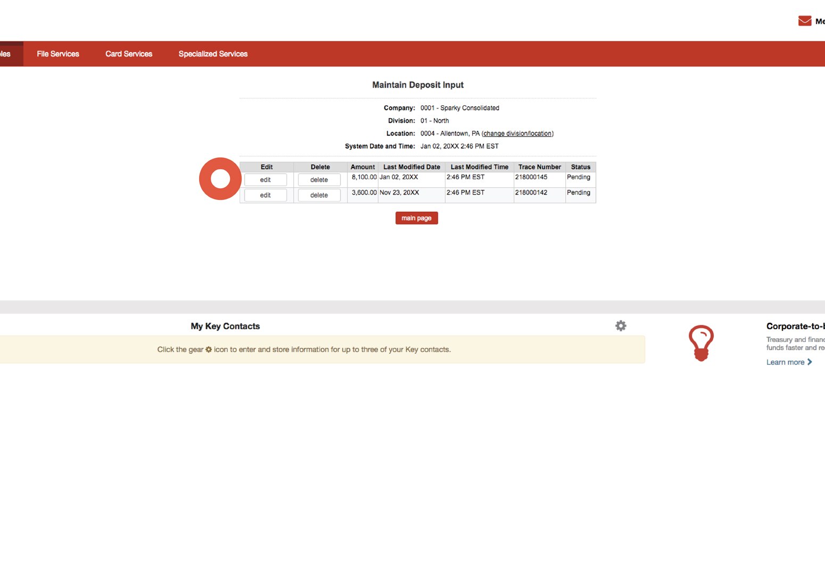Click the main page button
The image size is (825, 578).
(416, 218)
